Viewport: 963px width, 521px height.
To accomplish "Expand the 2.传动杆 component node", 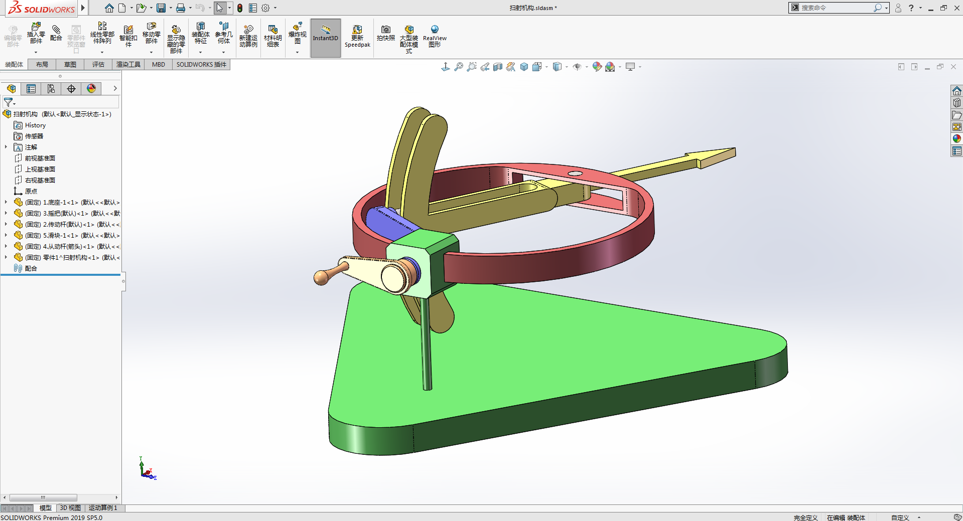I will 6,224.
